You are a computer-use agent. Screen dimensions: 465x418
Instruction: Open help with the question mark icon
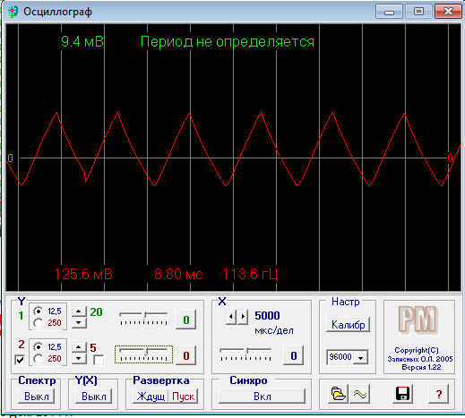(438, 395)
